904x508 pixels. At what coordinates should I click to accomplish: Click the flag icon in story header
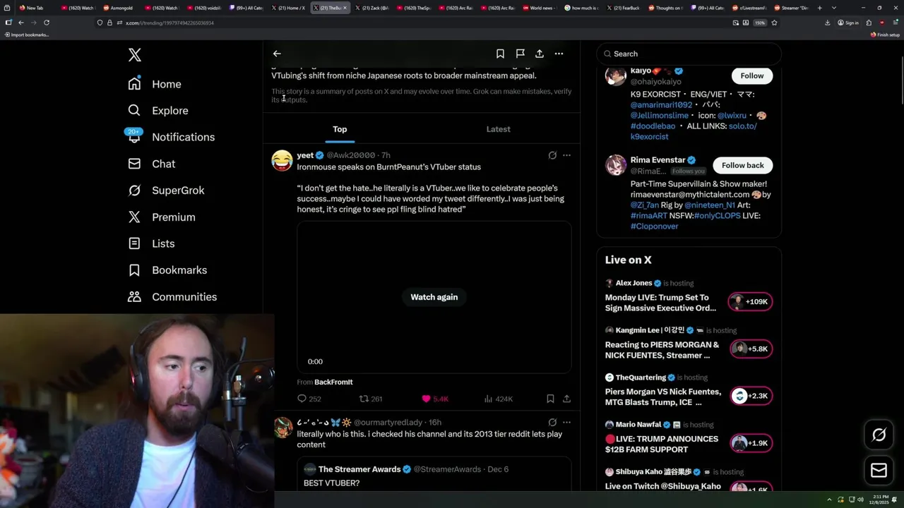520,54
